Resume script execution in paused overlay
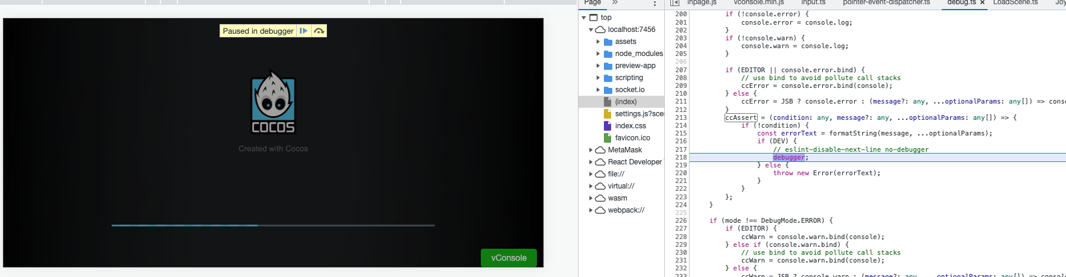1066x277 pixels. [x=303, y=31]
